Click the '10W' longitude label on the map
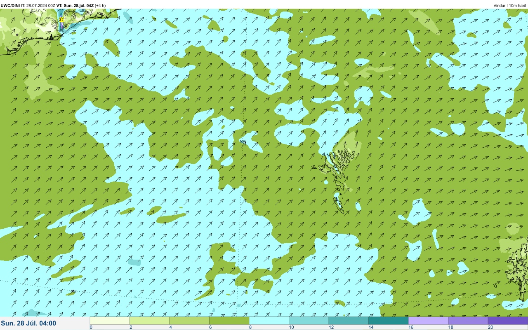Screen dimensions: 528x330 click(243, 142)
